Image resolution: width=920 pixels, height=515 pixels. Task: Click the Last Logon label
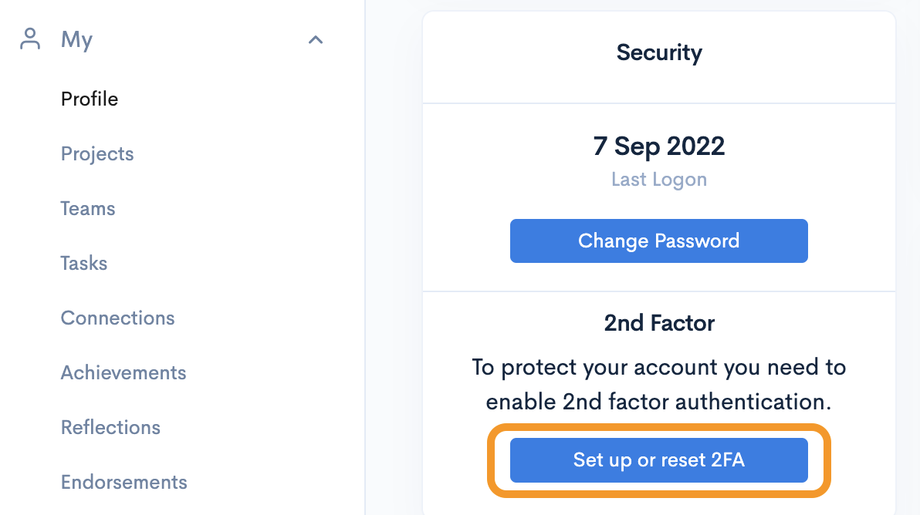point(659,180)
